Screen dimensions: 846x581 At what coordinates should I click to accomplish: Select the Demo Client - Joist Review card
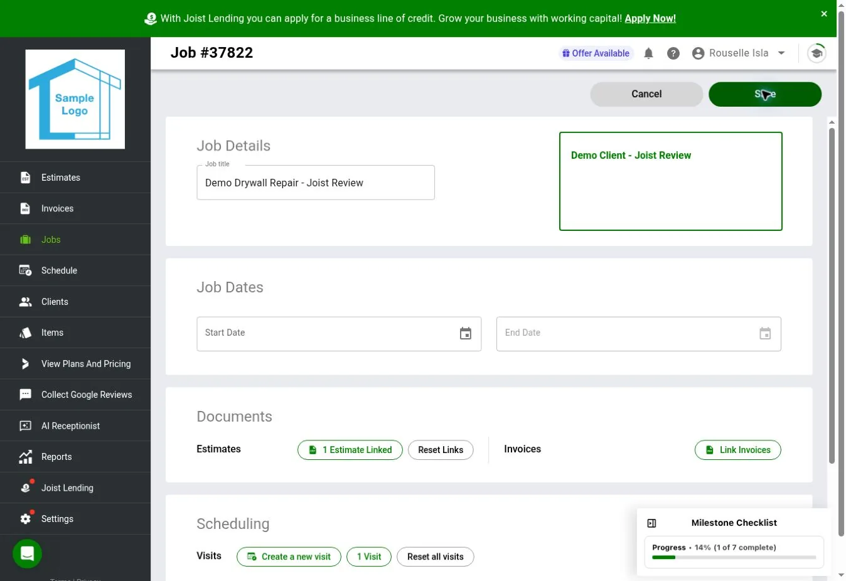[671, 181]
